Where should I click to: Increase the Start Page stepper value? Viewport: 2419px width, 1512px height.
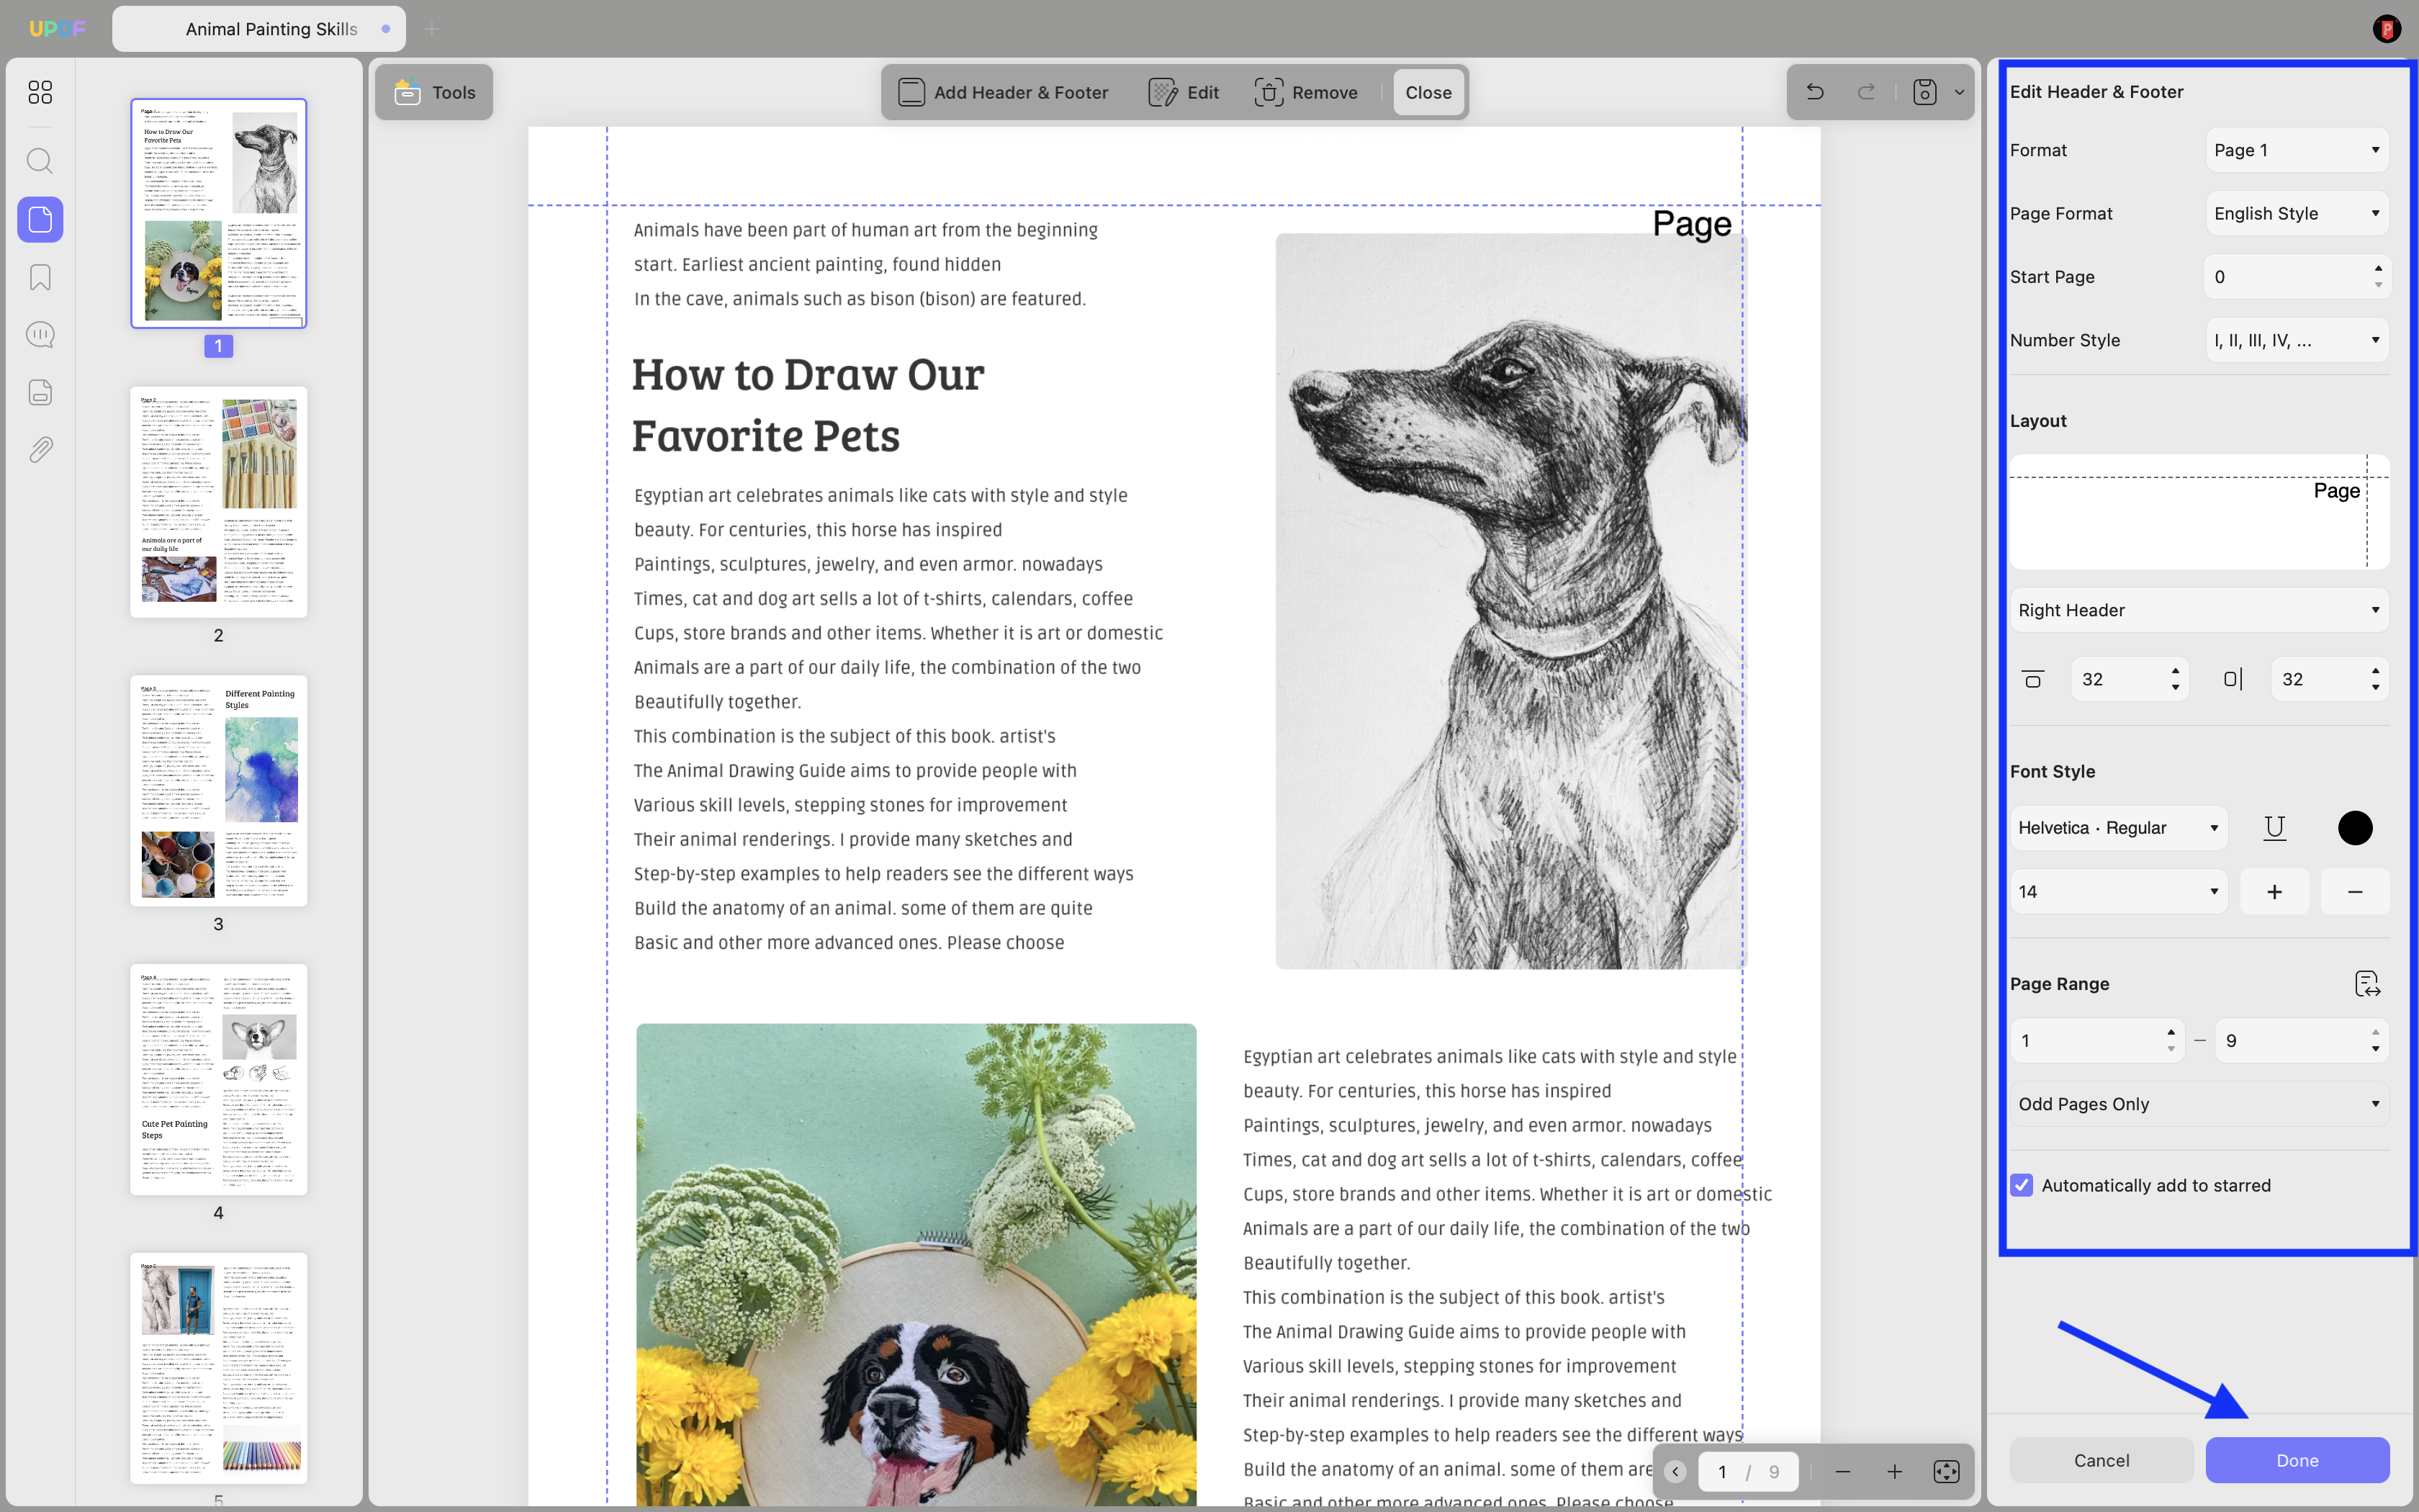pyautogui.click(x=2378, y=268)
